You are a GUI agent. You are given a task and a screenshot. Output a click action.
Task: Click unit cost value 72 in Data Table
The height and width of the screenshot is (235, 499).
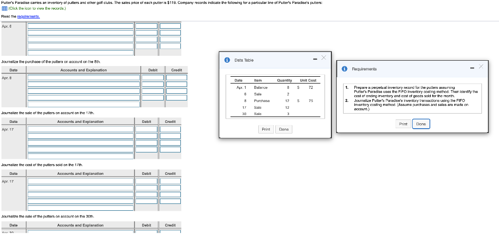pos(310,87)
